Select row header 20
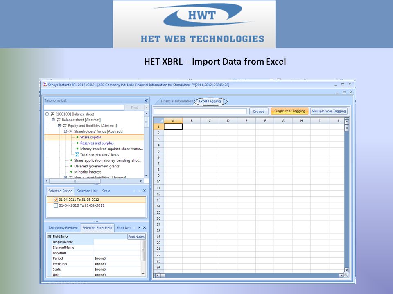 [x=158, y=243]
